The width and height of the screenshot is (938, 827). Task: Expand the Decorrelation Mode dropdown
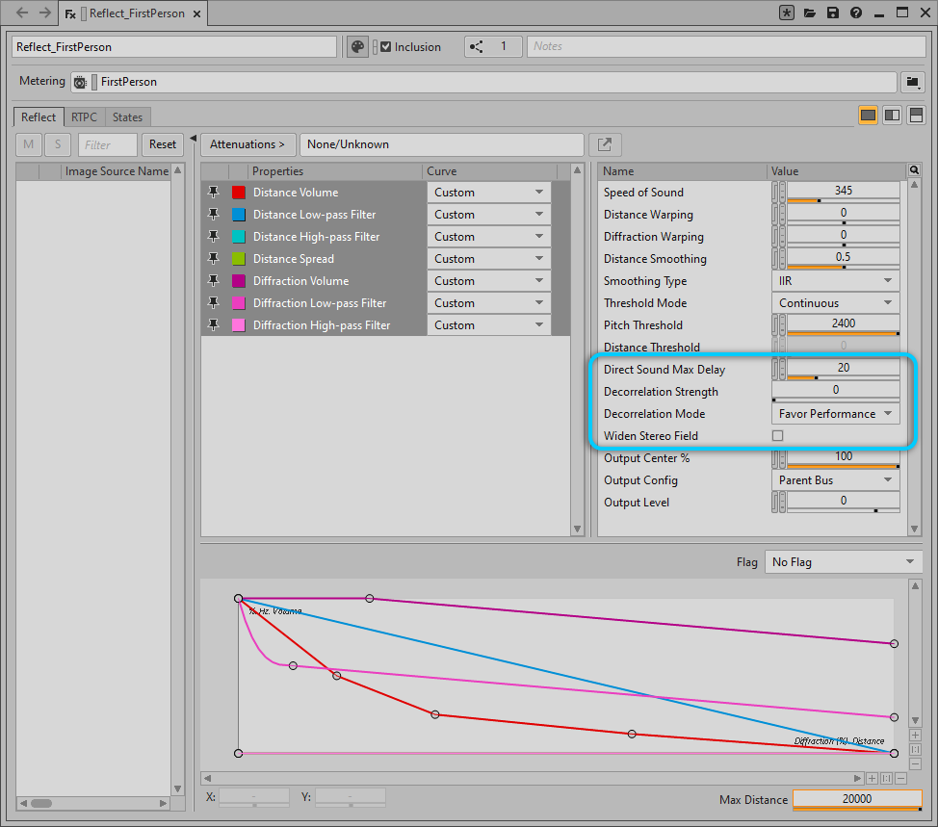click(x=835, y=414)
